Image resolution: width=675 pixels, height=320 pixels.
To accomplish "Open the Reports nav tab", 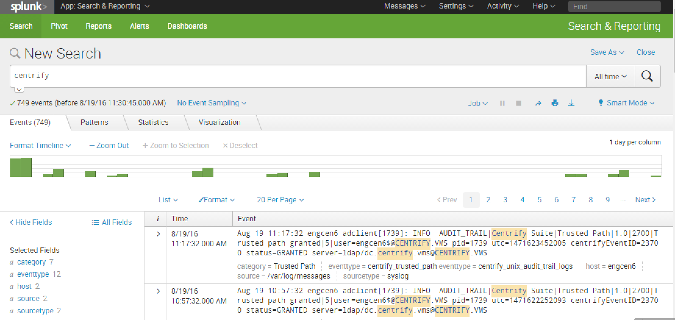I will (98, 26).
